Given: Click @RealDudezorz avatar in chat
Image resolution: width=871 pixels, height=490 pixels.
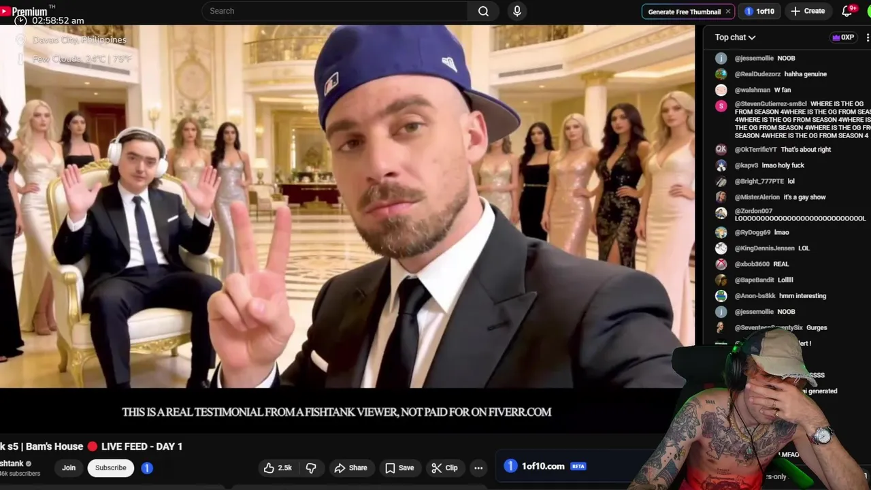Looking at the screenshot, I should point(721,73).
